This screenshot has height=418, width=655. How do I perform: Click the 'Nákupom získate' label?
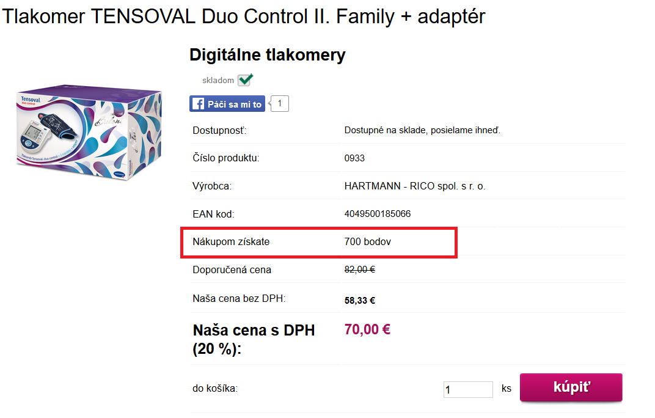[x=231, y=241]
